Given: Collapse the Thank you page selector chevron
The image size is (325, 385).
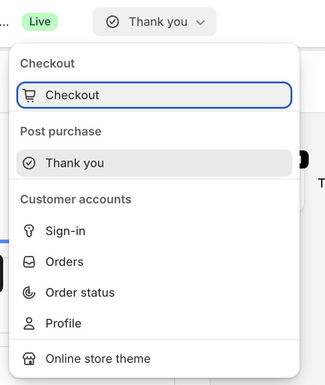Looking at the screenshot, I should pyautogui.click(x=201, y=23).
